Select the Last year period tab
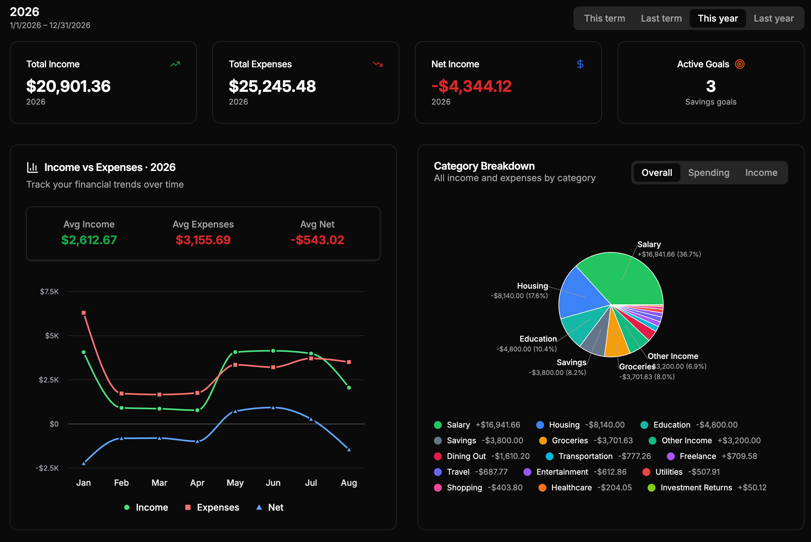This screenshot has width=811, height=542. [x=774, y=18]
